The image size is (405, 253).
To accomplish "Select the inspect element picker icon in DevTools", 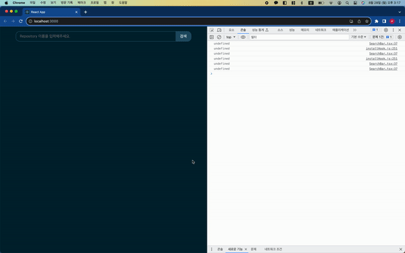I will (x=212, y=30).
